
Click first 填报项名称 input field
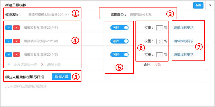point(41,28)
